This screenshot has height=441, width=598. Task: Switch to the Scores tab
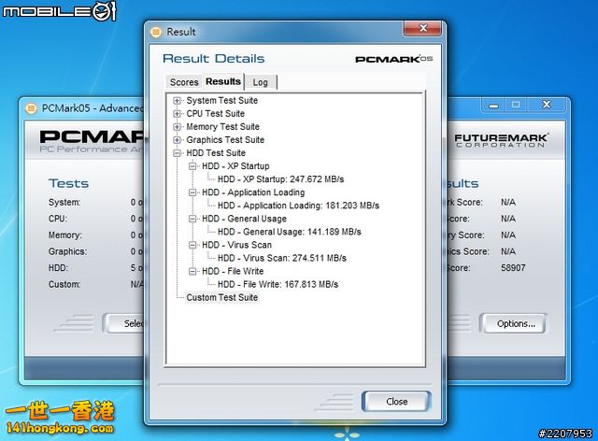coord(184,82)
